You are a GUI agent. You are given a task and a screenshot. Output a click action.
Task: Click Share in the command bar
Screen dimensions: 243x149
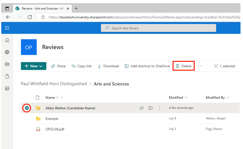click(58, 66)
